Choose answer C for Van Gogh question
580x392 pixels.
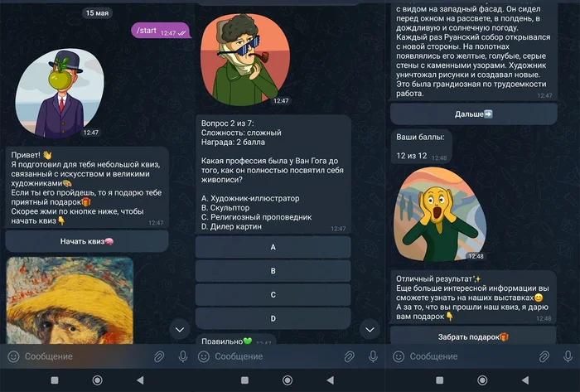273,295
